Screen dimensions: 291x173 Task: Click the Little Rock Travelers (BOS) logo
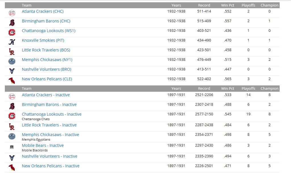click(x=12, y=51)
